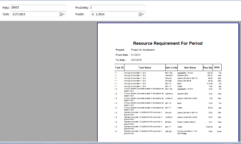Click the item code 'SkLbrB'

pos(168,81)
